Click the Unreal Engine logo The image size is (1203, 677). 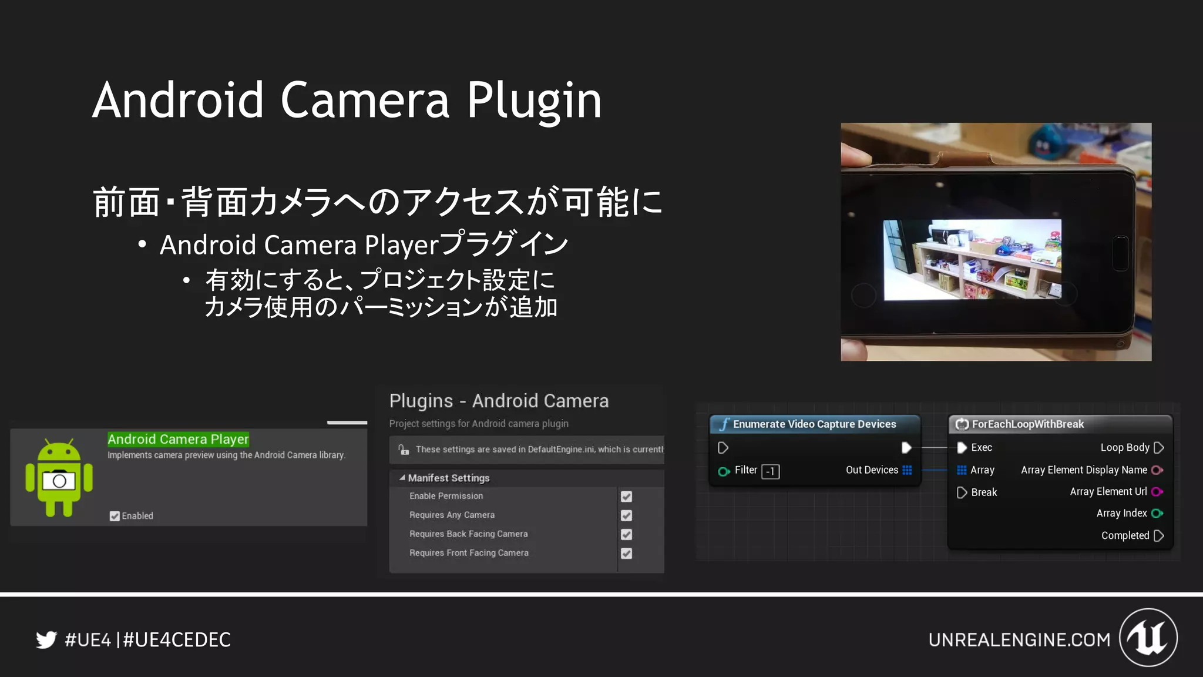click(x=1148, y=638)
